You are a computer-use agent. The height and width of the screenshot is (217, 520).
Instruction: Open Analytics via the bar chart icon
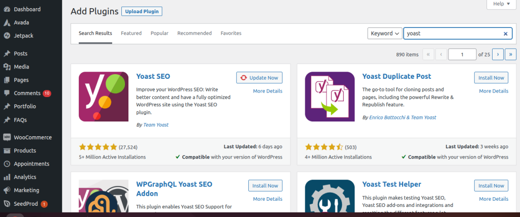(x=7, y=177)
